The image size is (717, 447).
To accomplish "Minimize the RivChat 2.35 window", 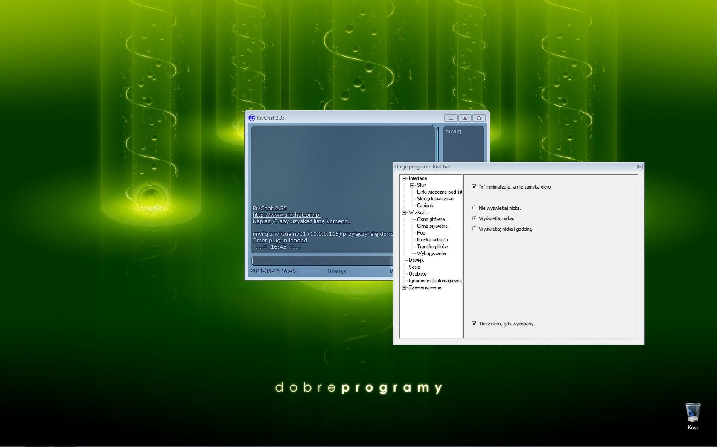I will pos(451,118).
